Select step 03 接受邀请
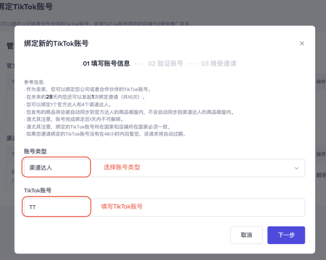 click(x=219, y=63)
